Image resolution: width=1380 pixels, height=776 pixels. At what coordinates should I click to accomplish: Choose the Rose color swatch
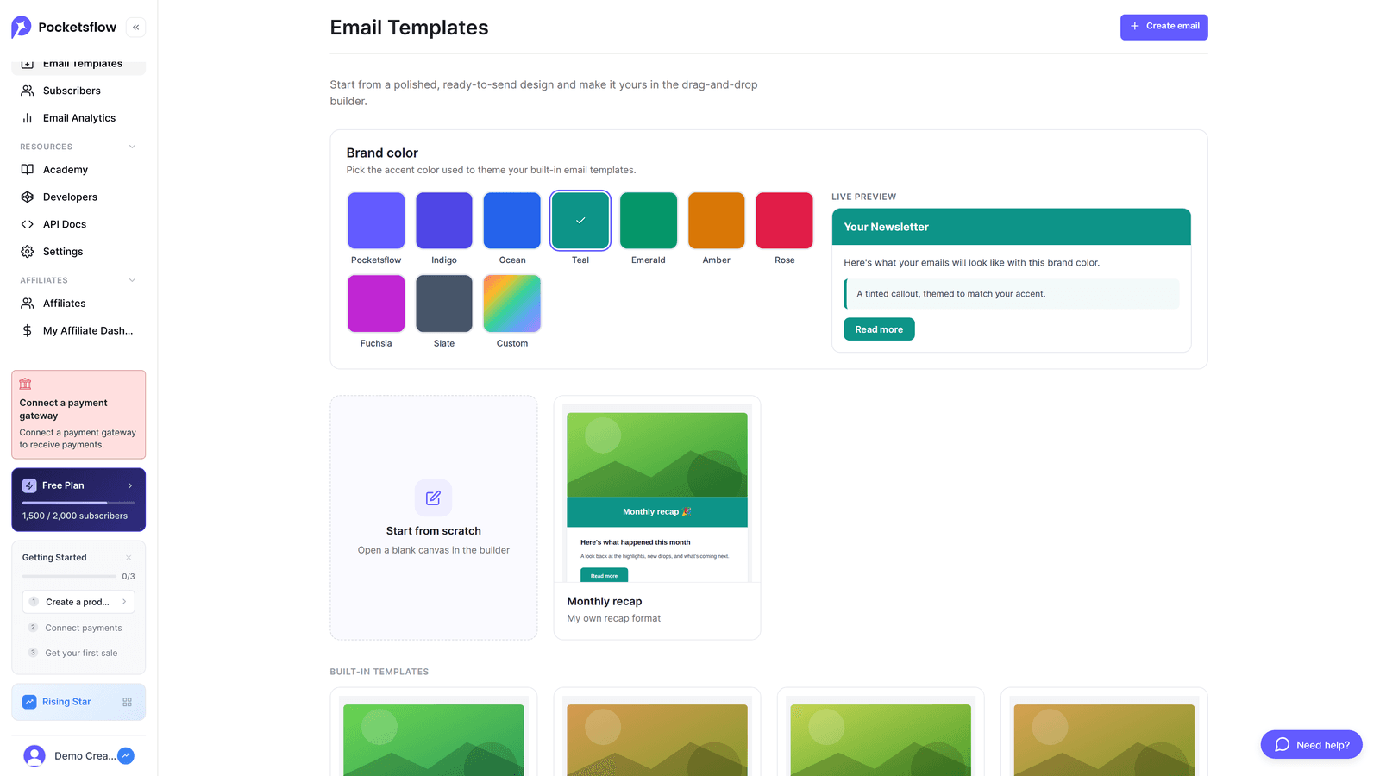[785, 221]
